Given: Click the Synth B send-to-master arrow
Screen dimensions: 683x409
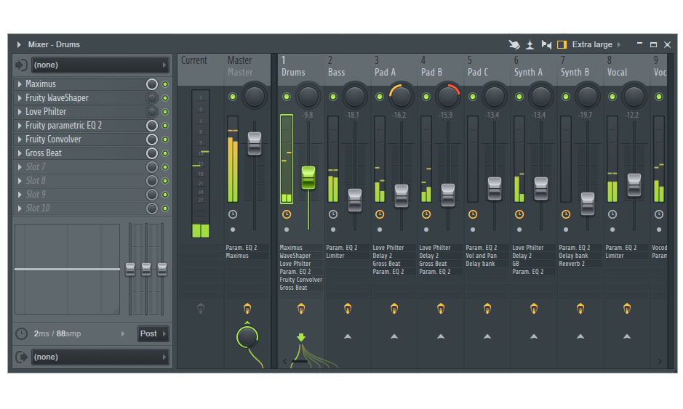Looking at the screenshot, I should tap(580, 336).
